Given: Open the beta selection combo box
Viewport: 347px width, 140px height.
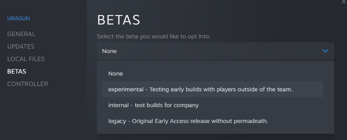Looking at the screenshot, I should click(215, 51).
